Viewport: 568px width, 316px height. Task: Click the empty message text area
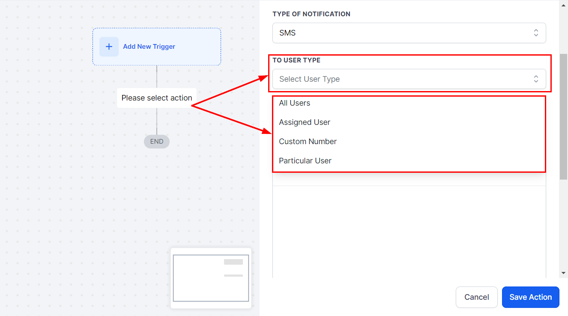(x=409, y=231)
